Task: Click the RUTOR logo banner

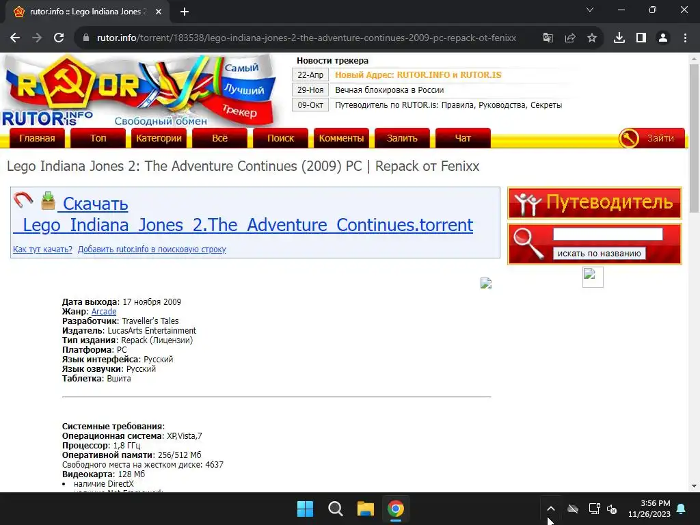Action: click(141, 91)
